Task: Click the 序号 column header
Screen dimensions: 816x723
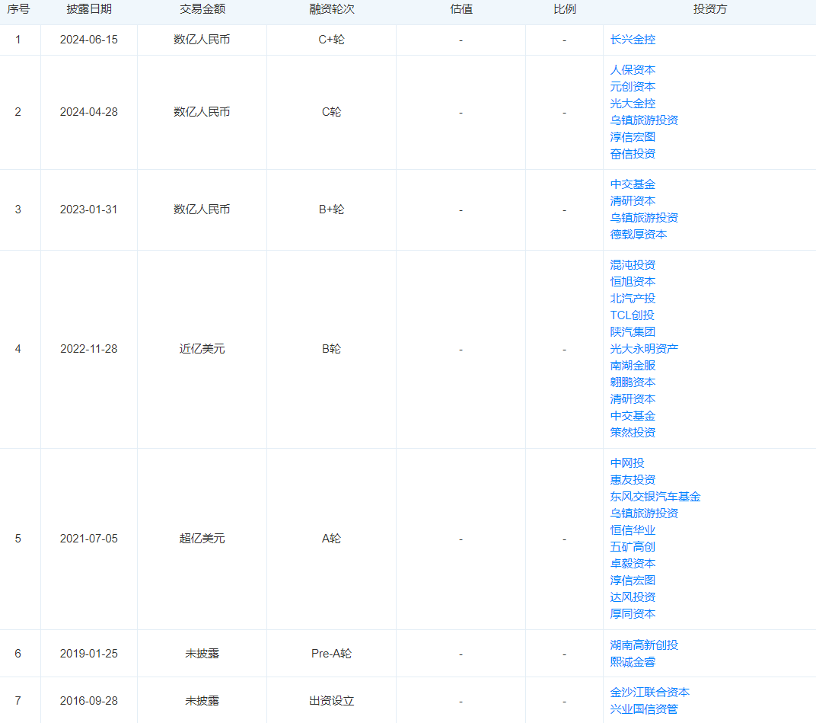Action: 18,9
